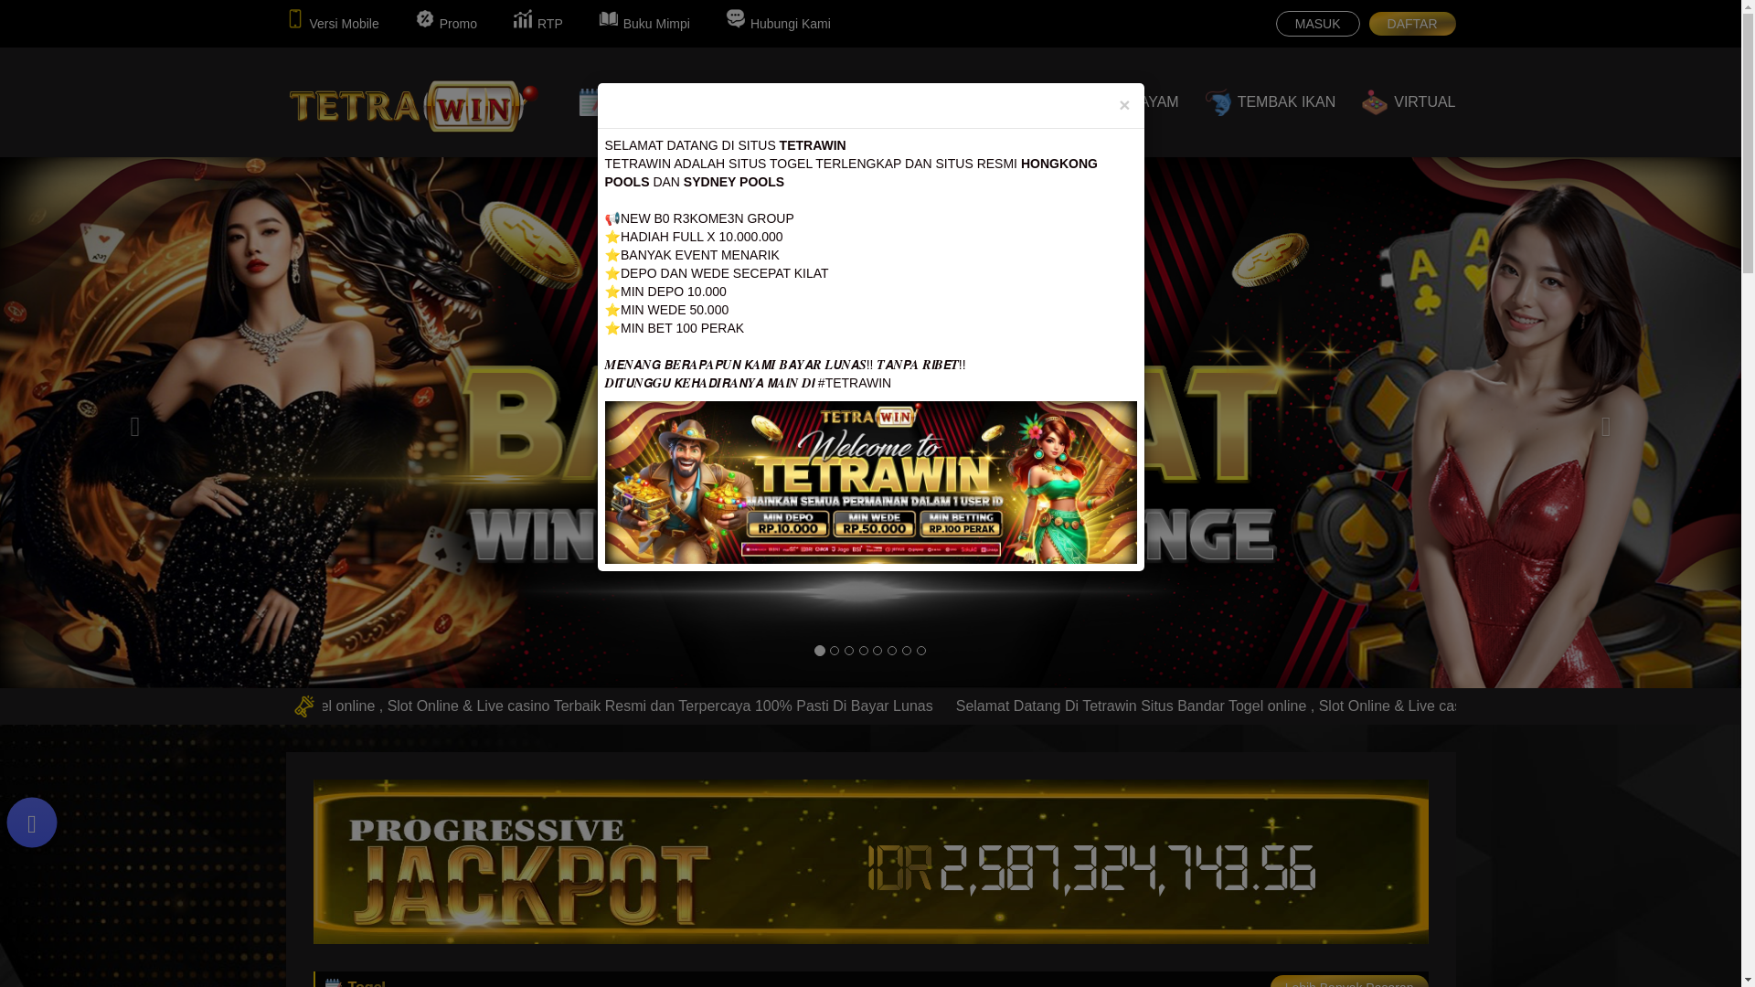Close the welcome popup dialog
Image resolution: width=1755 pixels, height=987 pixels.
tap(1124, 105)
